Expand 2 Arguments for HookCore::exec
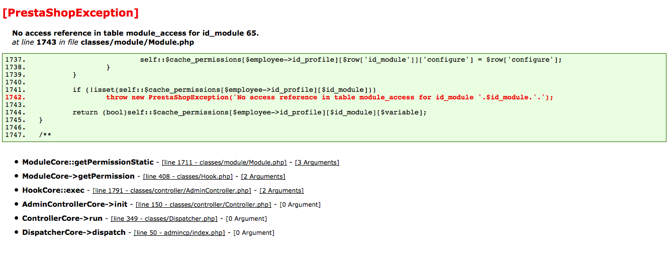 click(x=281, y=191)
